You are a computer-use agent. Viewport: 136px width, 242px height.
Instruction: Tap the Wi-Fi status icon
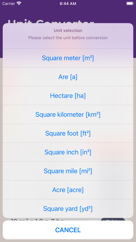point(19,3)
